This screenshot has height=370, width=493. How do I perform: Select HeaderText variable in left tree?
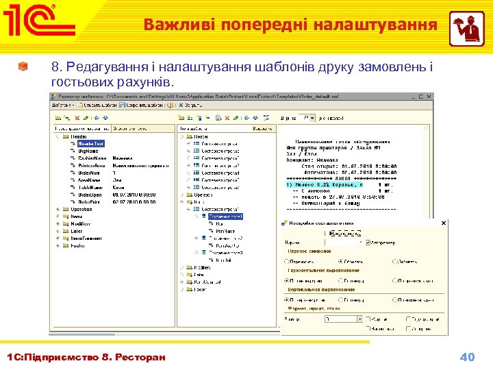coord(91,143)
